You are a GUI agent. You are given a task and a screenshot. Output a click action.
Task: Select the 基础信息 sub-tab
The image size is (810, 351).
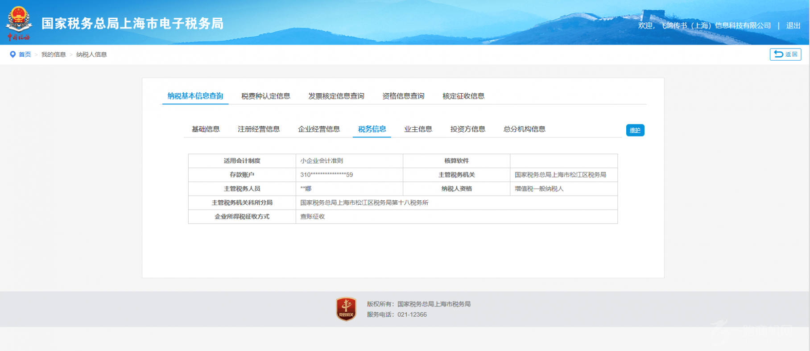[206, 129]
